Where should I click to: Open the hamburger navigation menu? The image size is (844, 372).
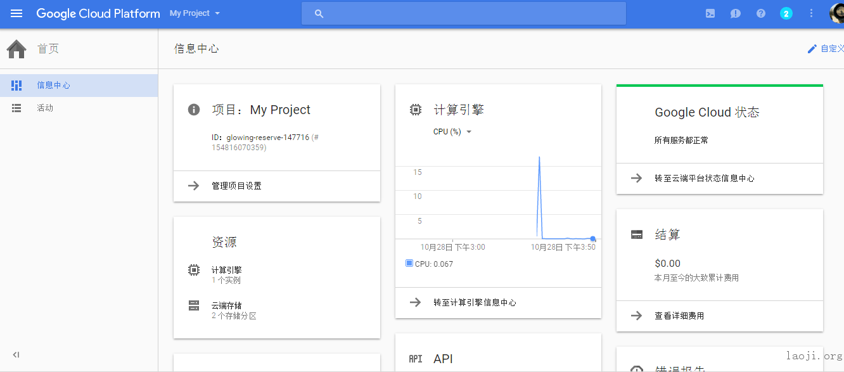[x=16, y=13]
